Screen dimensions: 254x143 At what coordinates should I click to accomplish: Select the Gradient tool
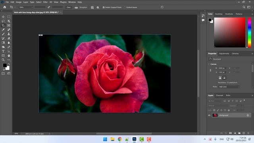coord(3,43)
